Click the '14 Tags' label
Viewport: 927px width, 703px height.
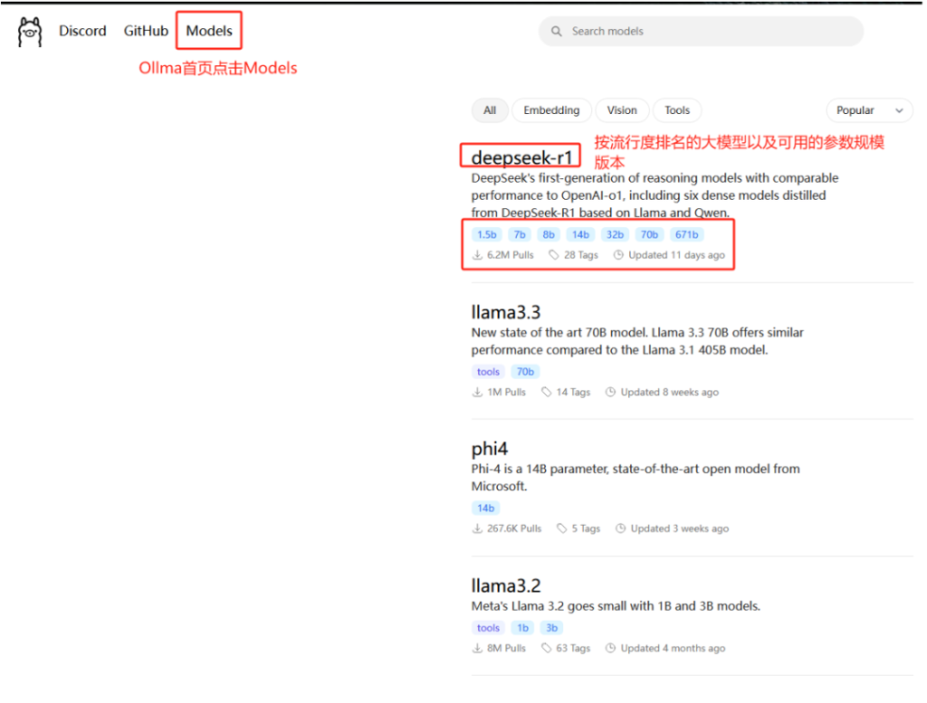click(x=573, y=393)
